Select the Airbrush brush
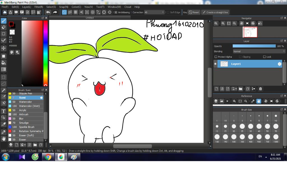This screenshot has height=185, width=287. (x=26, y=114)
